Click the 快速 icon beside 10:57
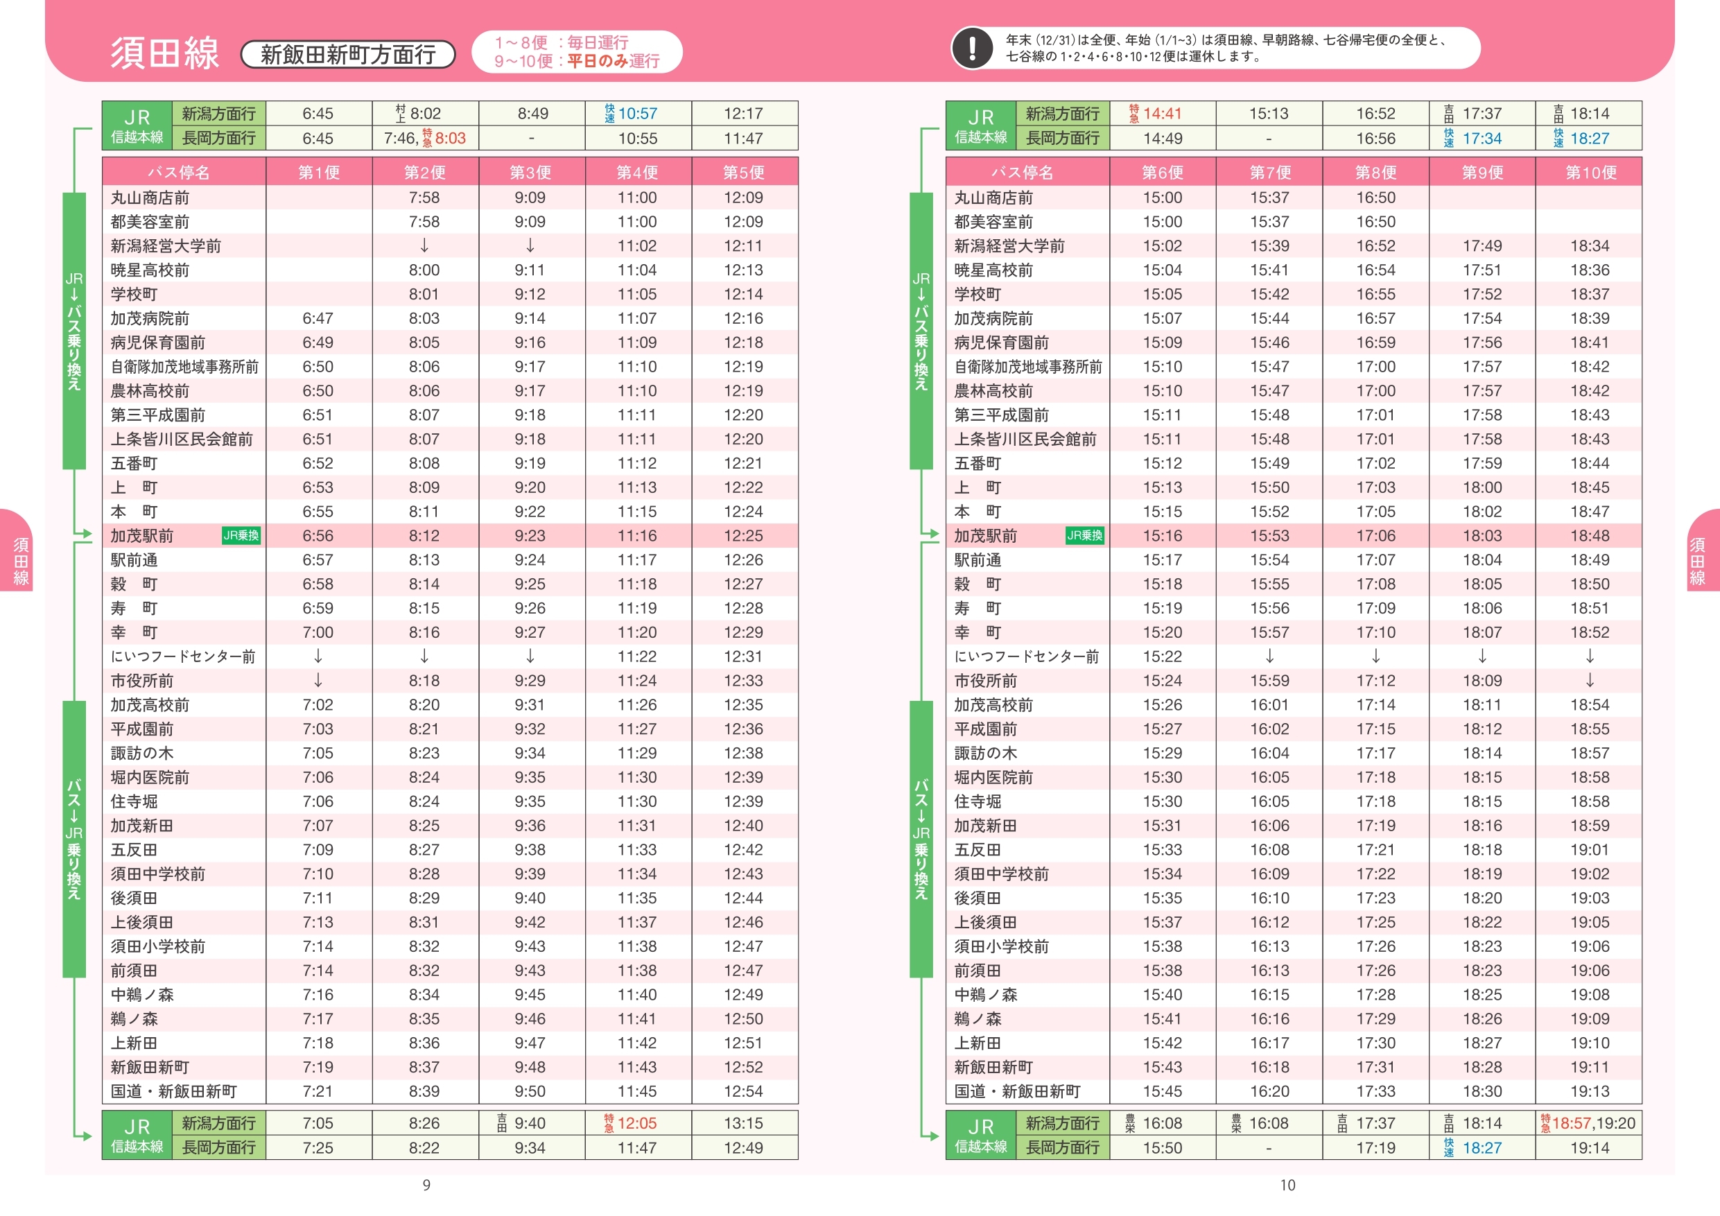This screenshot has height=1216, width=1720. pos(609,114)
